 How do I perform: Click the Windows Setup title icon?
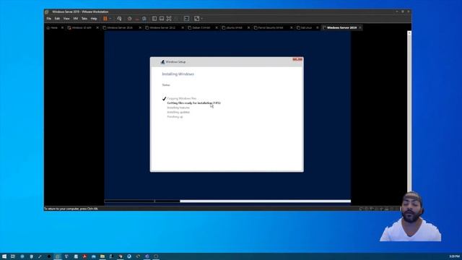(162, 62)
